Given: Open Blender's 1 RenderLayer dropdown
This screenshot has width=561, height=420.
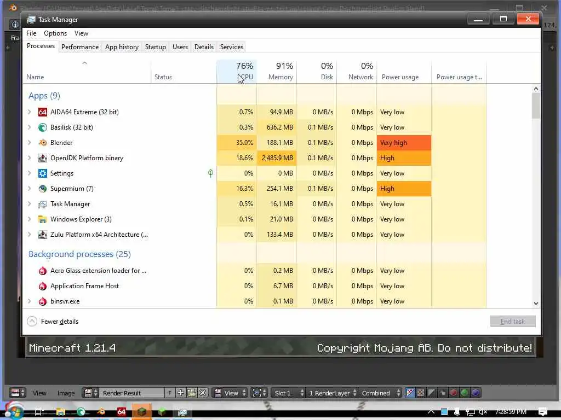Looking at the screenshot, I should pos(331,393).
